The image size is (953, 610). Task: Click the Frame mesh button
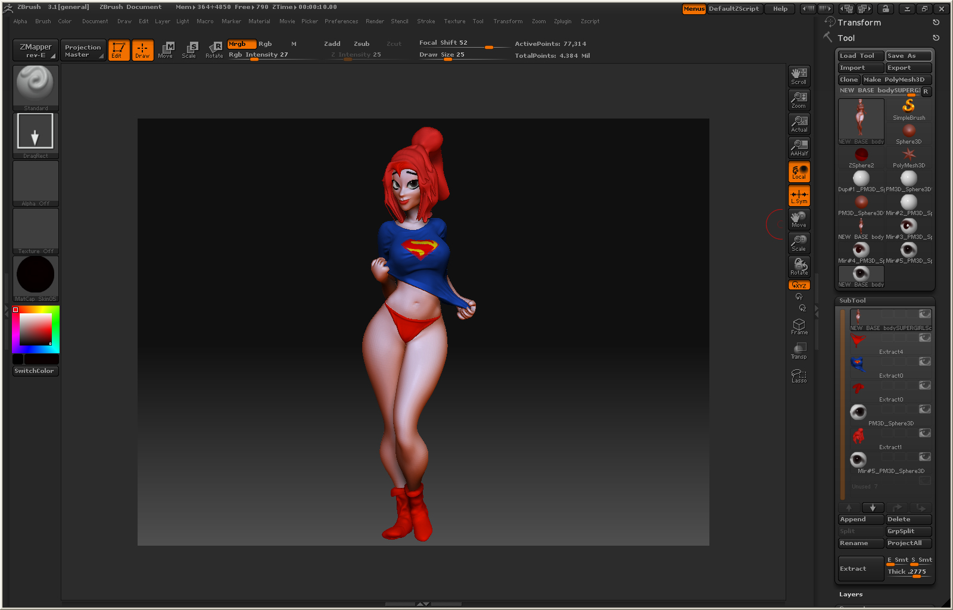point(799,326)
